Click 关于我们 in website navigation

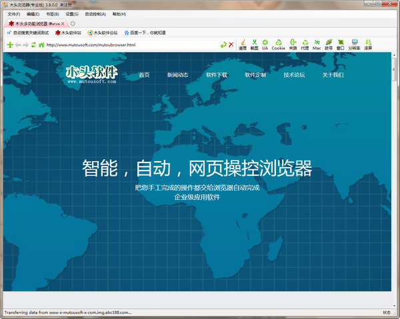click(333, 75)
